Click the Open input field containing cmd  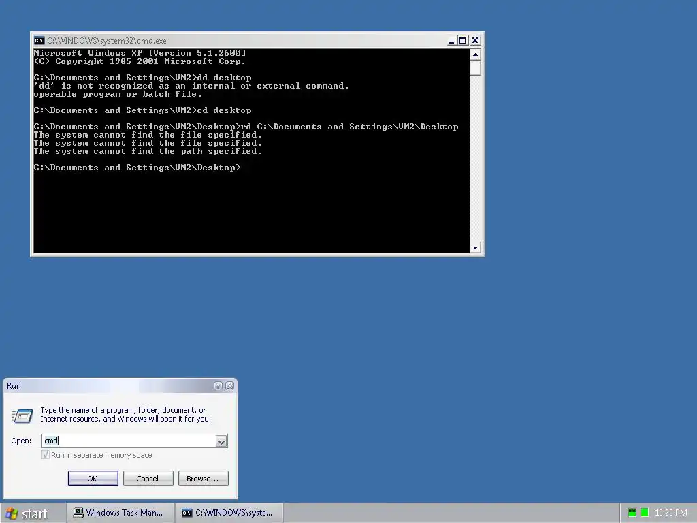pos(128,441)
